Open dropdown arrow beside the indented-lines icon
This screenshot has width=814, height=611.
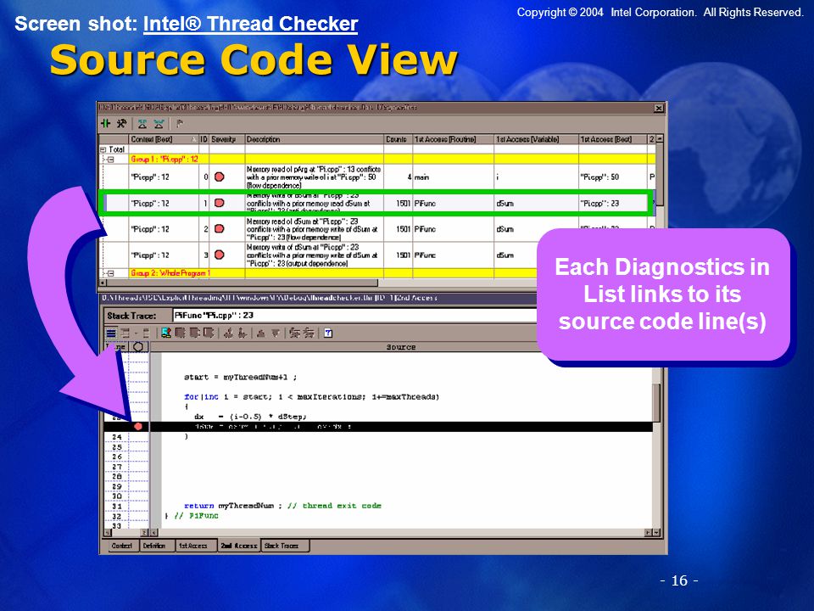(x=136, y=333)
